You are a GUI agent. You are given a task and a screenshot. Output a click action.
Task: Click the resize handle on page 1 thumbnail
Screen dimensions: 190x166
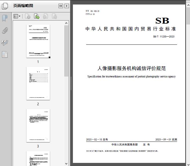[50, 57]
